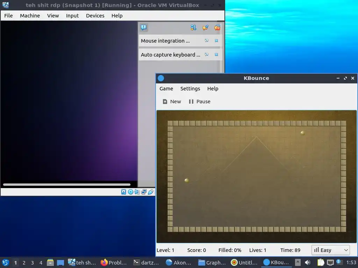Pause the KBounce game
The image size is (358, 268).
click(200, 102)
